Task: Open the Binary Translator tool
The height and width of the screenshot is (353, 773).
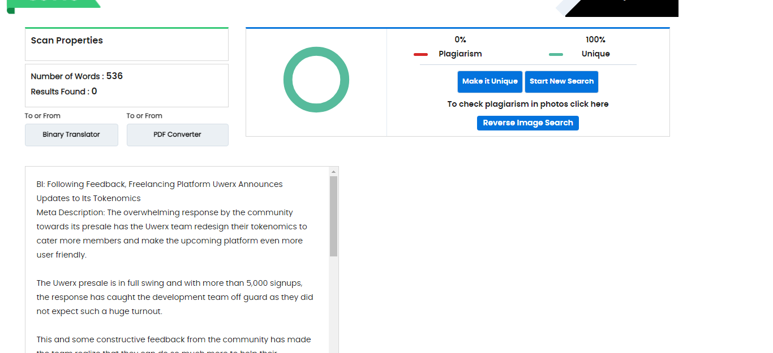Action: [71, 135]
